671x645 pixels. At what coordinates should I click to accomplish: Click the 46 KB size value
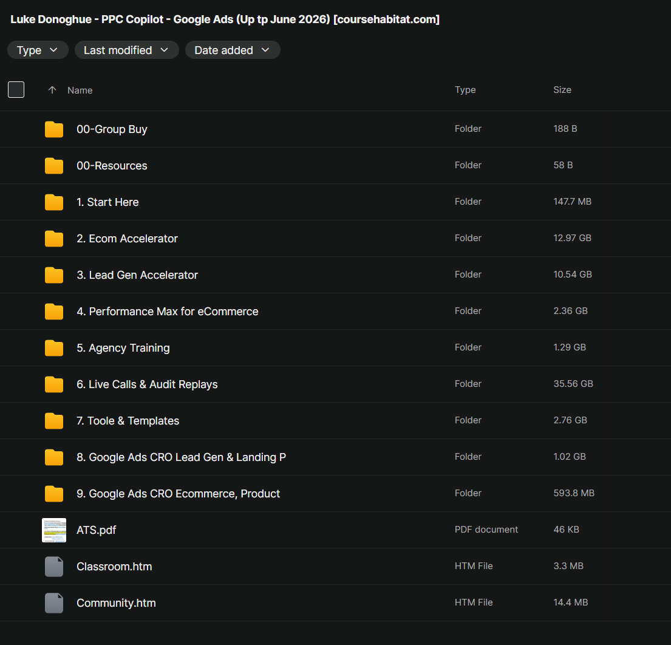[x=566, y=530]
